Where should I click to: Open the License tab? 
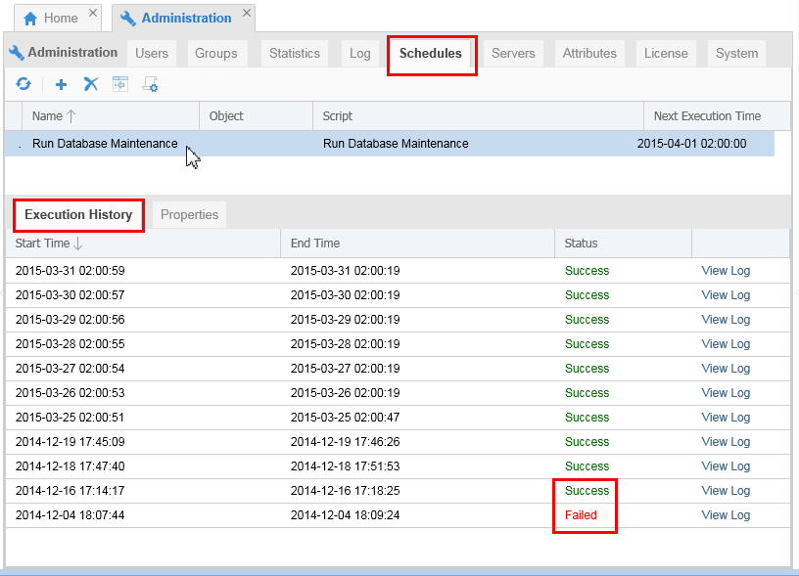(x=666, y=53)
